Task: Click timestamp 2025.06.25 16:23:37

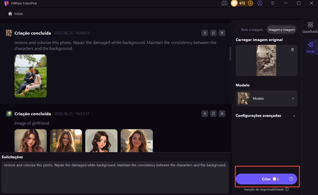Action: pyautogui.click(x=72, y=114)
